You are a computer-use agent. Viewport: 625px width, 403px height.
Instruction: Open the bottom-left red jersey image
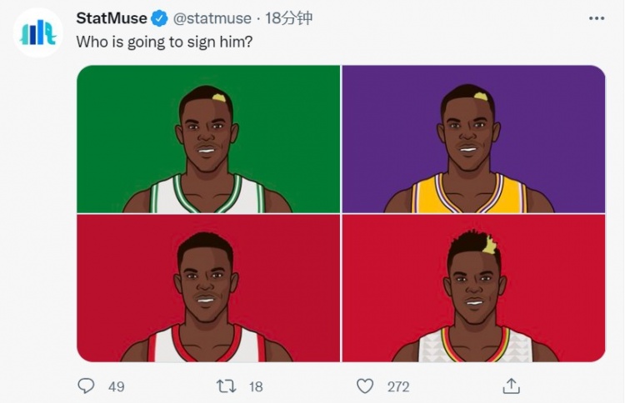pos(208,288)
